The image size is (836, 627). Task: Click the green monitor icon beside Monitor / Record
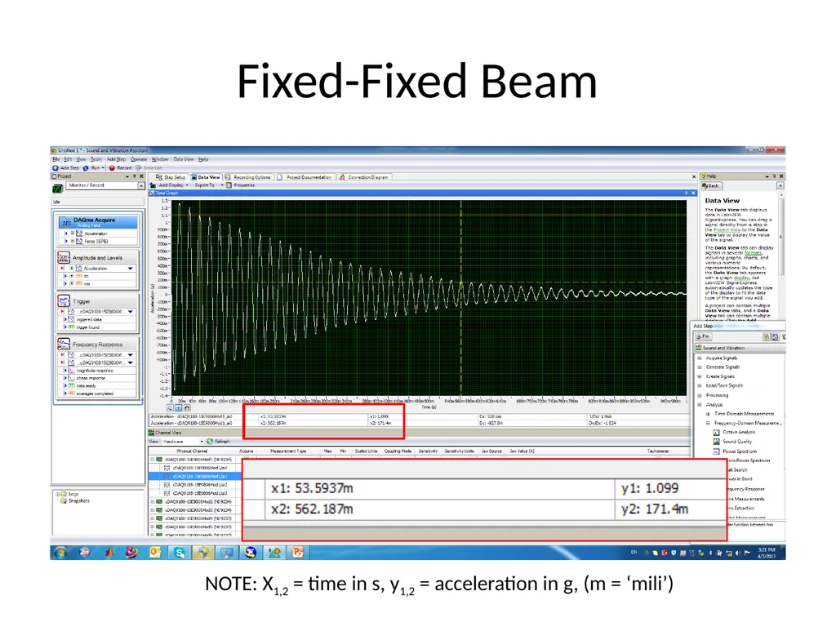pyautogui.click(x=58, y=189)
